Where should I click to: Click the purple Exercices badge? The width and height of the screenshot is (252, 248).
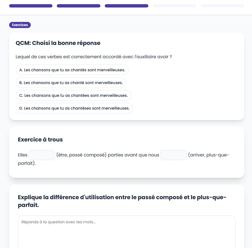(20, 25)
